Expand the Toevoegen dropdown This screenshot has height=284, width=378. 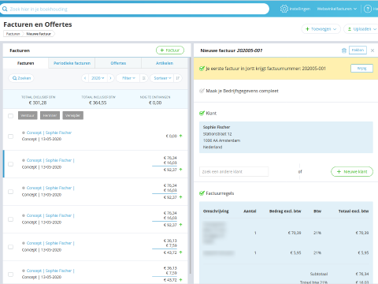[x=321, y=29]
